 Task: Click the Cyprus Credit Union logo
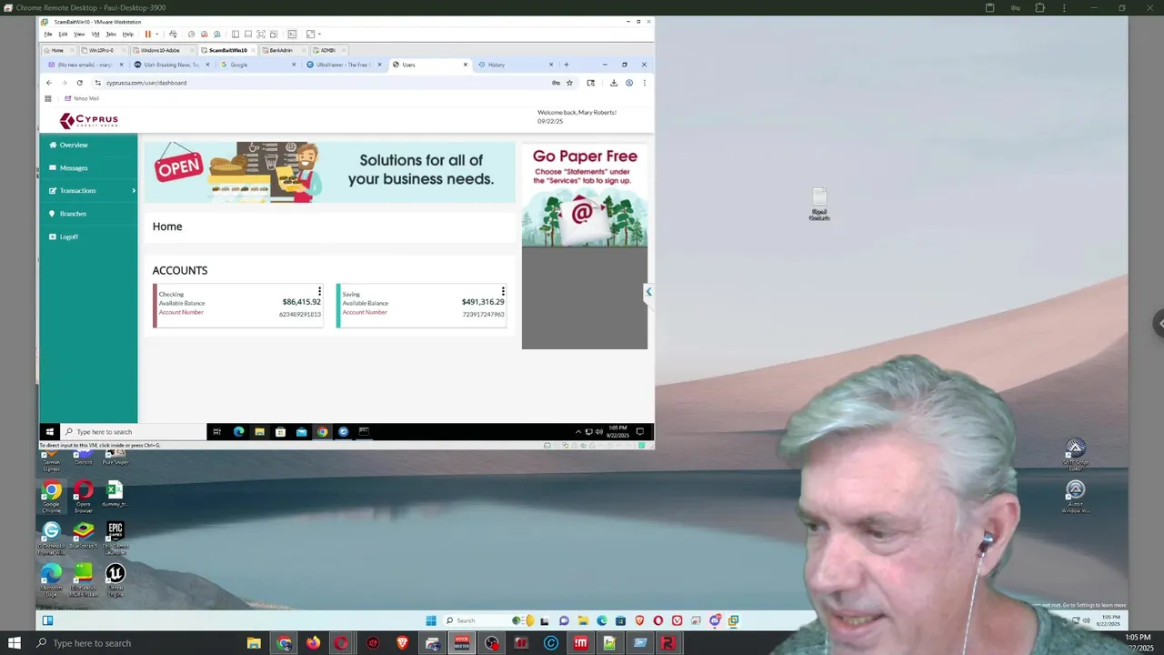pyautogui.click(x=89, y=120)
